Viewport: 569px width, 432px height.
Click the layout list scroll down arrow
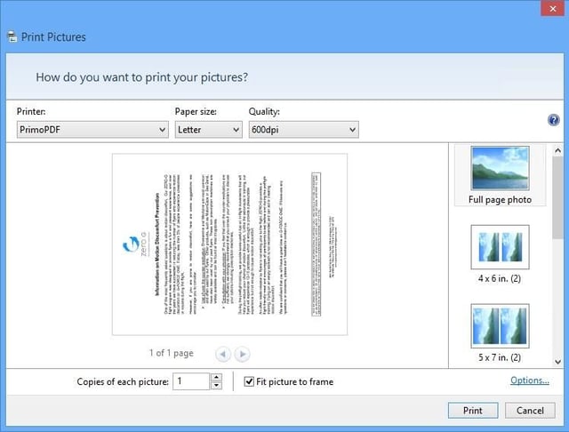557,362
